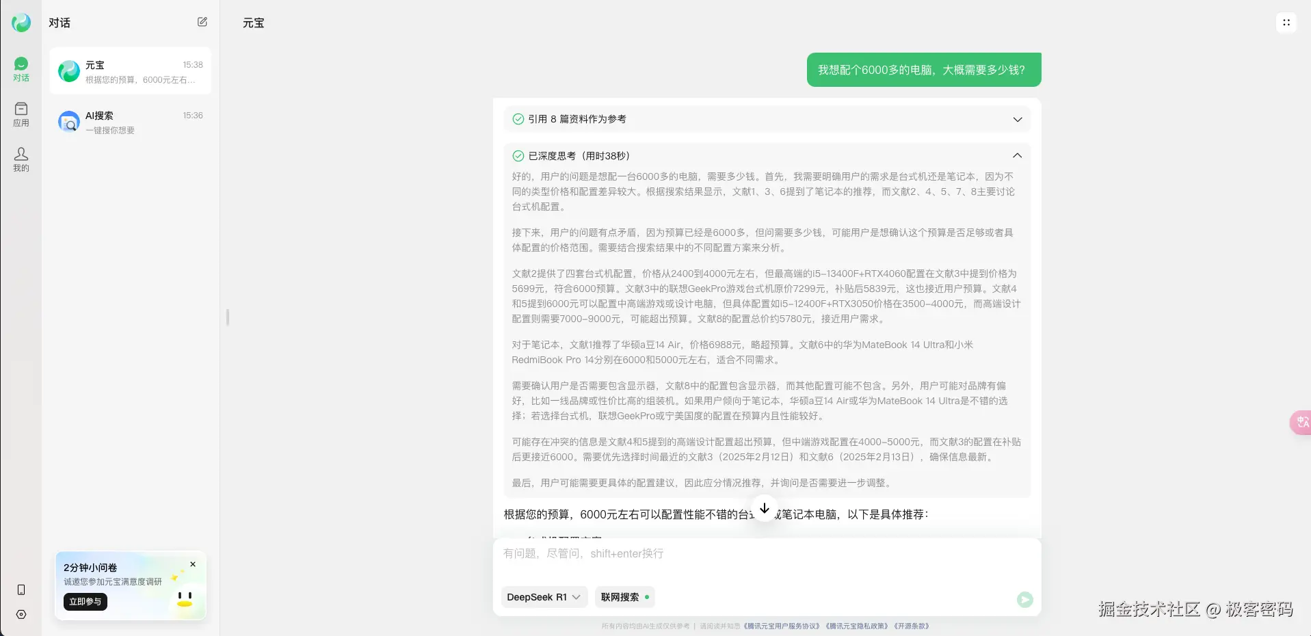Start a new chat with compose icon
1311x636 pixels.
click(x=201, y=21)
